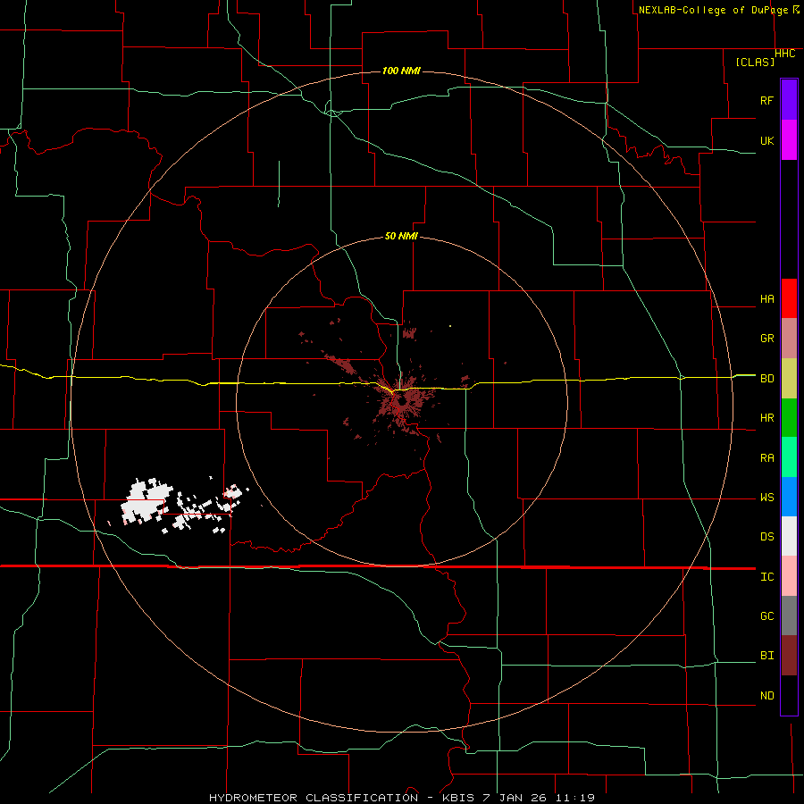Viewport: 804px width, 804px height.
Task: Click the 50 NMI range ring label
Action: (401, 236)
